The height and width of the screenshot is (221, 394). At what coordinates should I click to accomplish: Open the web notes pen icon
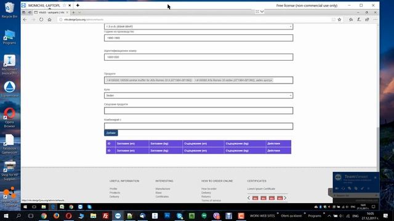click(359, 19)
